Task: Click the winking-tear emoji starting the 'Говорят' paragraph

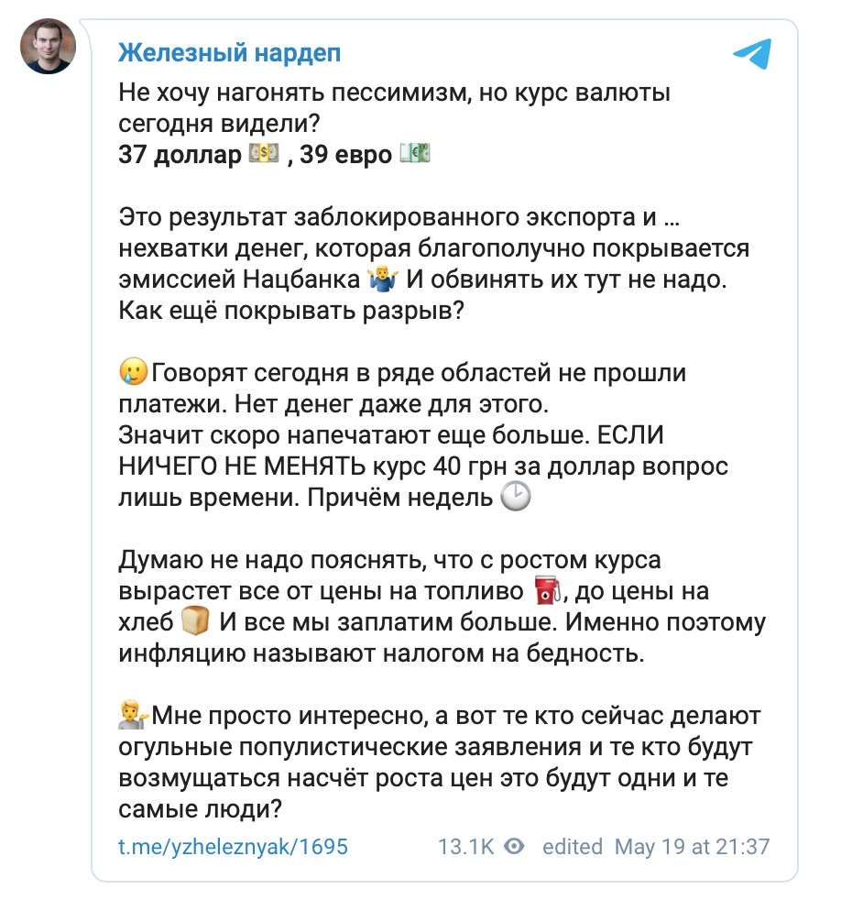Action: pos(132,372)
